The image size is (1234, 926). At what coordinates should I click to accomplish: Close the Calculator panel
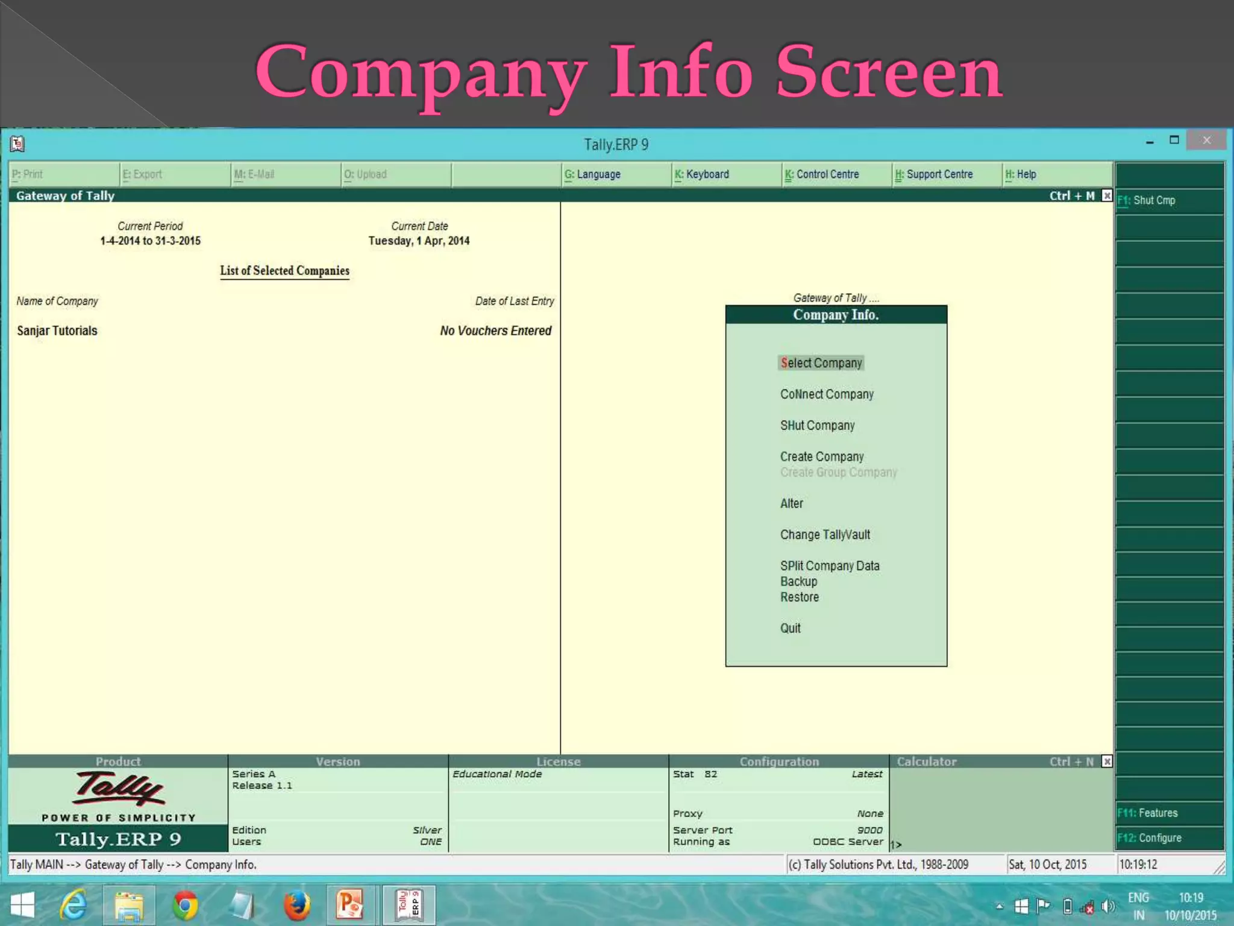(1107, 761)
